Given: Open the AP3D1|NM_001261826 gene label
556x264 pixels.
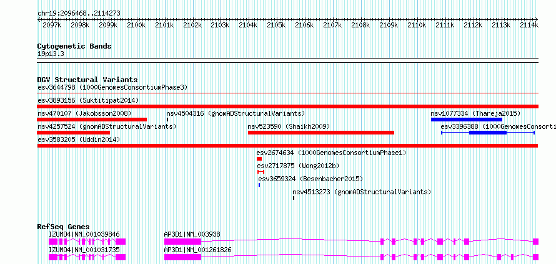Looking at the screenshot, I should click(x=198, y=250).
